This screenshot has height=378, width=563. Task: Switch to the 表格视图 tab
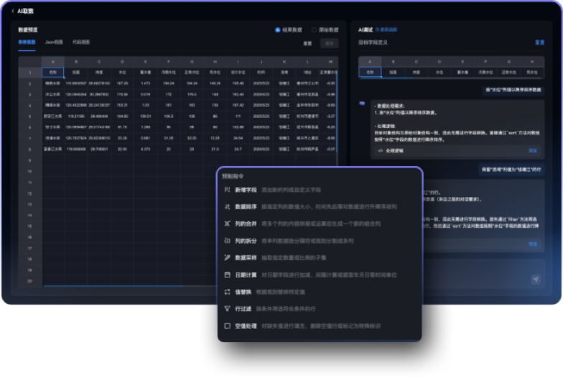pos(27,42)
